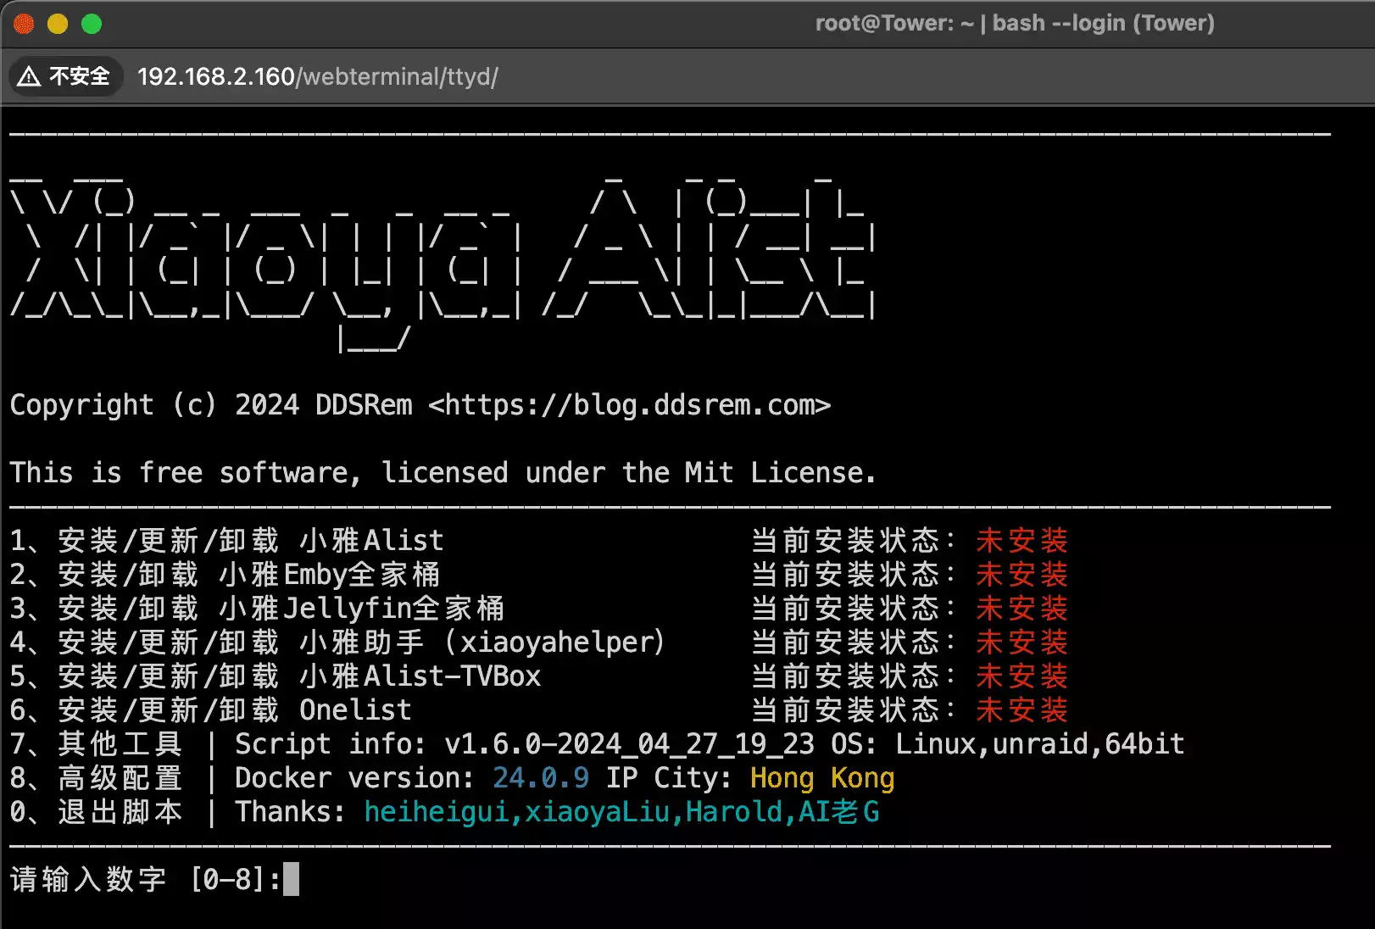Viewport: 1375px width, 929px height.
Task: Click the yellow minimize window button
Action: (x=58, y=24)
